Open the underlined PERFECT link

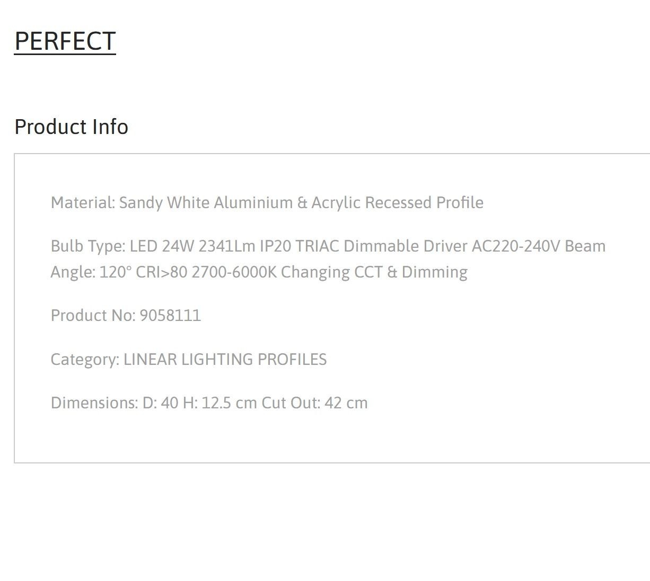tap(65, 41)
